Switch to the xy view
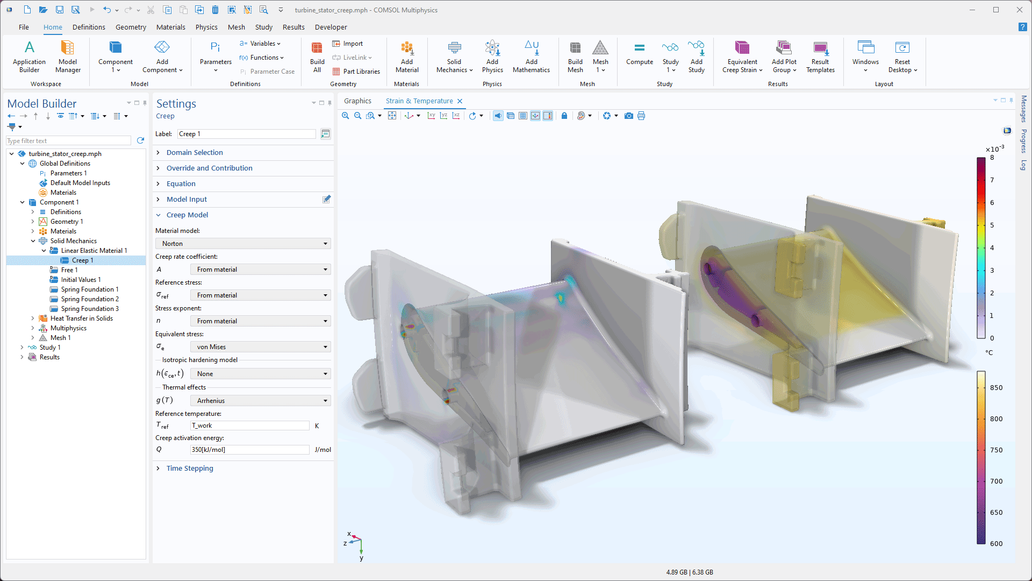The width and height of the screenshot is (1032, 581). (431, 116)
